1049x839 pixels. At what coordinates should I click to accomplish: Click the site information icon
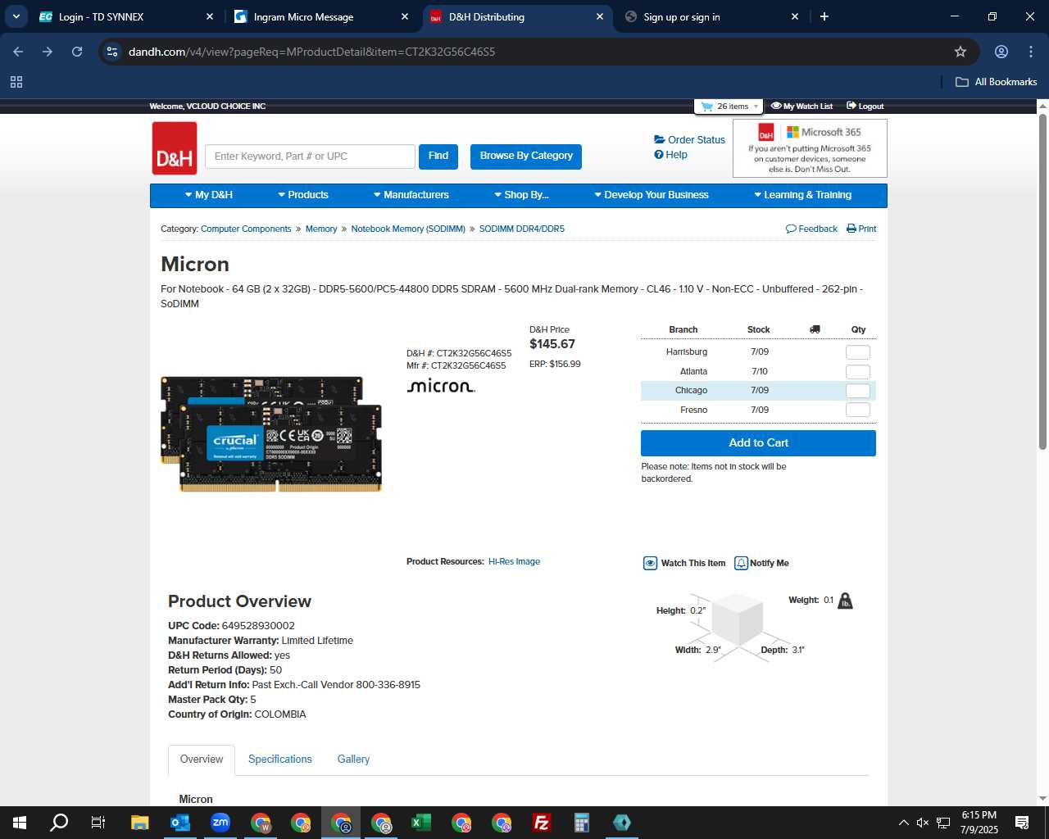pyautogui.click(x=112, y=52)
